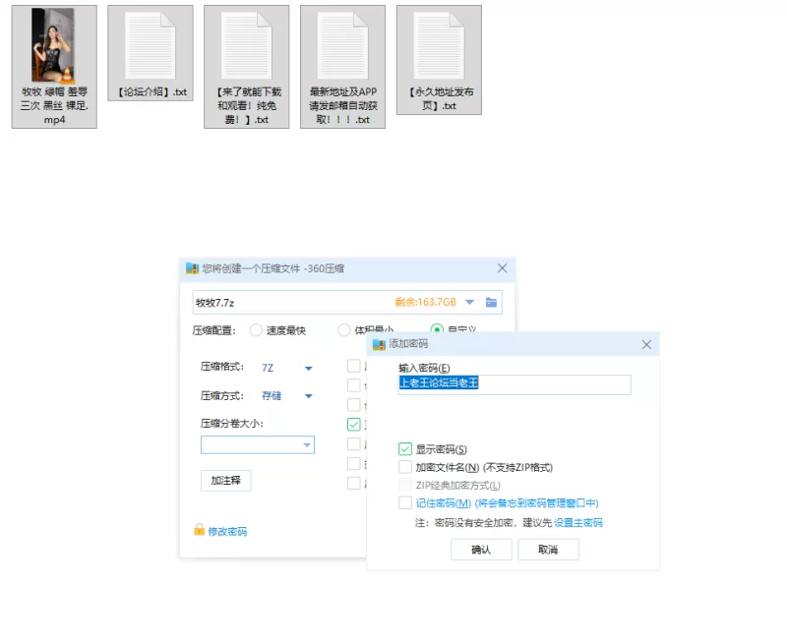Close the 添加密码 dialog
The width and height of the screenshot is (787, 642).
point(646,344)
